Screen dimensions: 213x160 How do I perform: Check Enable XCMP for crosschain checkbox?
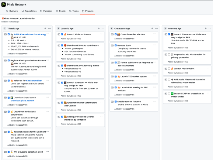pyautogui.click(x=169, y=94)
